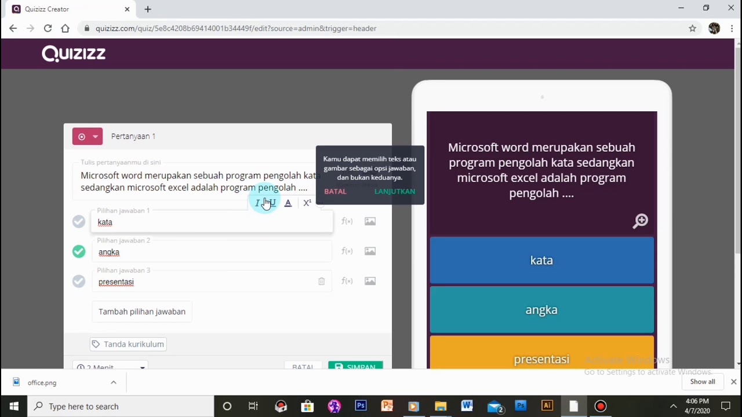
Task: Edit the 'kata' answer field
Action: click(x=212, y=222)
